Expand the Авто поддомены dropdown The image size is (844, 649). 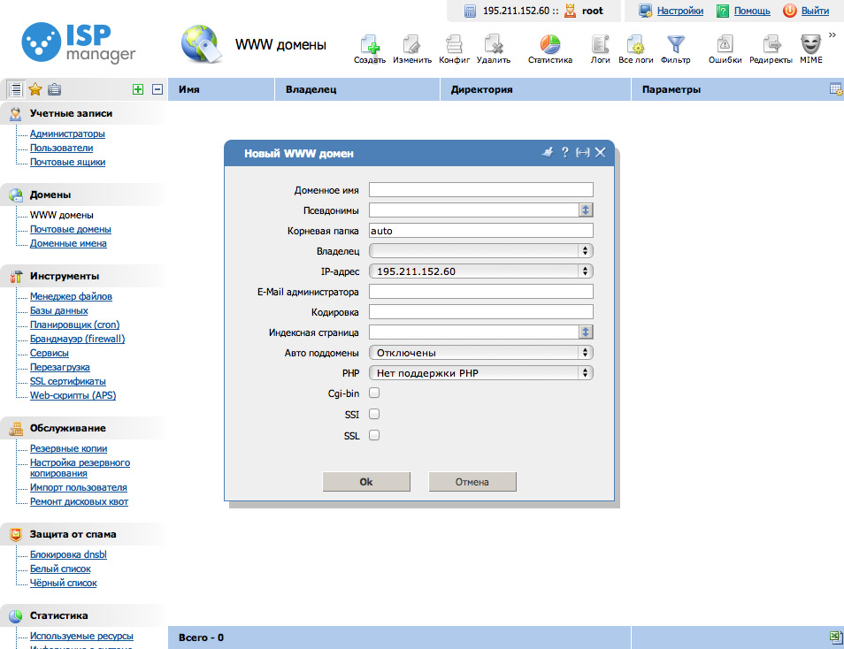pos(480,353)
